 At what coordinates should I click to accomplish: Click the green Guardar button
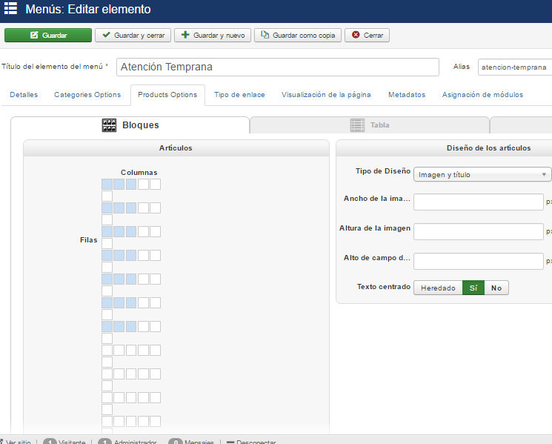coord(48,36)
